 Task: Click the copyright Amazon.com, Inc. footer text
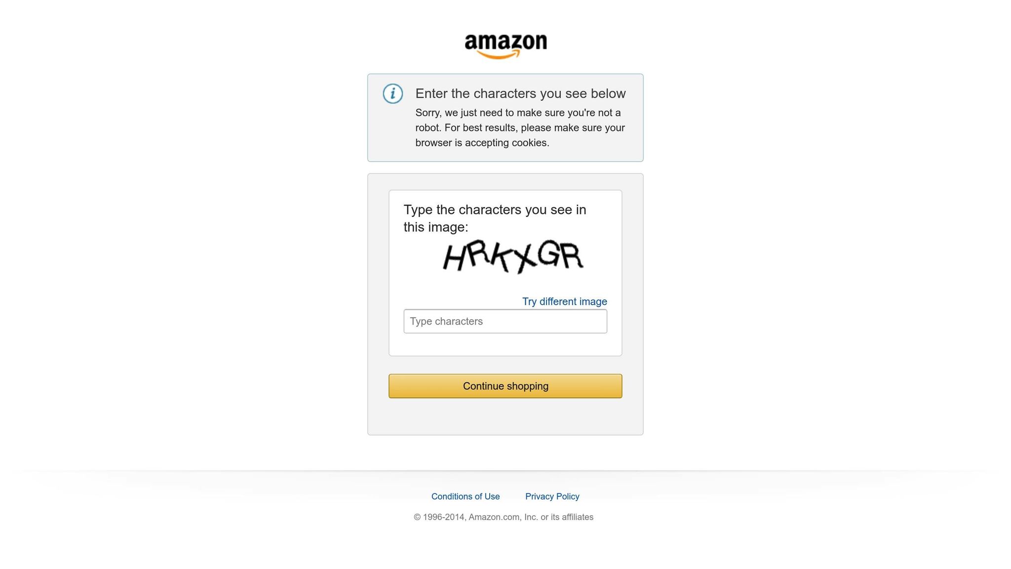[504, 517]
